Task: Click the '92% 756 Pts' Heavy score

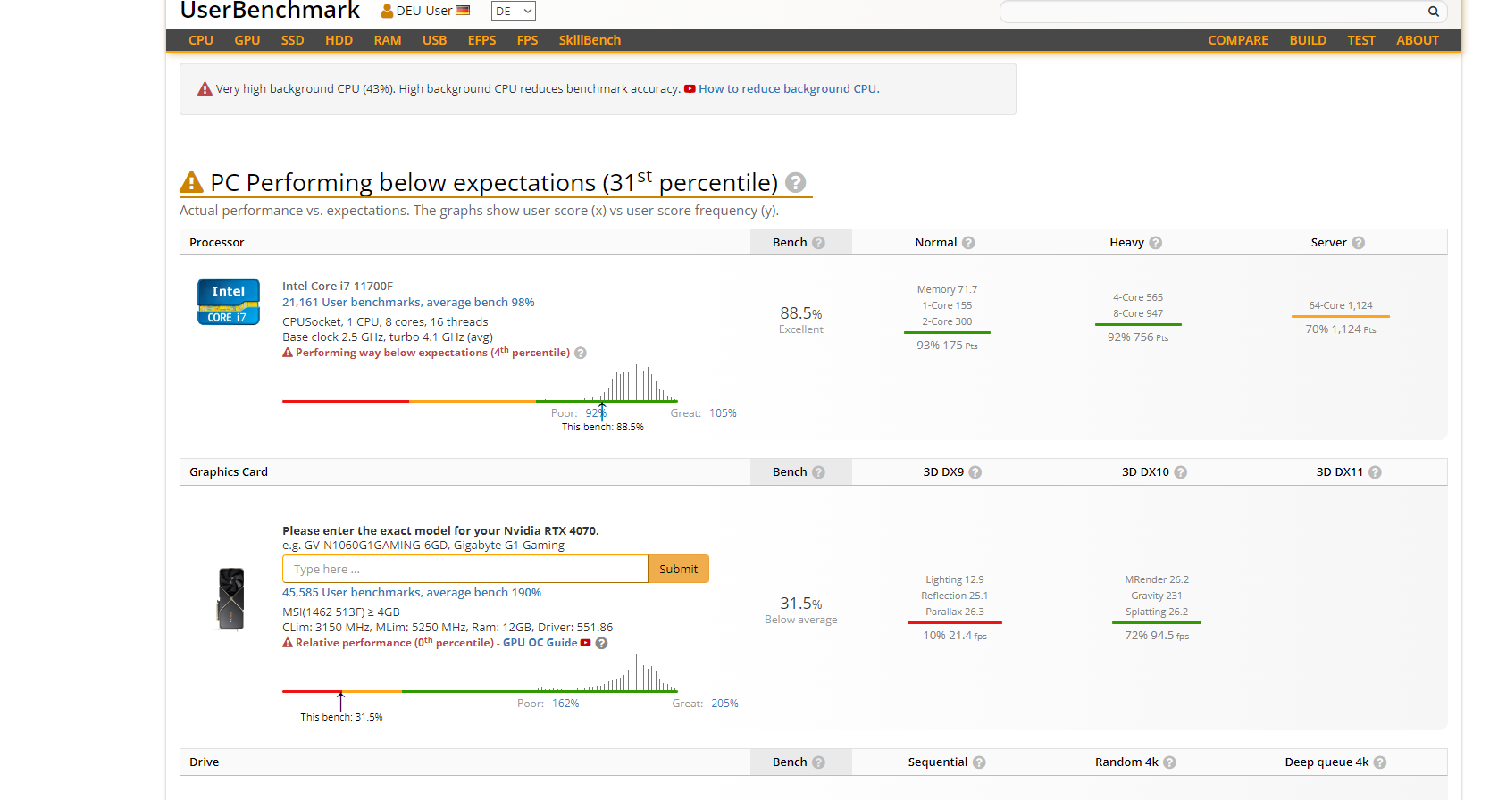Action: coord(1138,337)
